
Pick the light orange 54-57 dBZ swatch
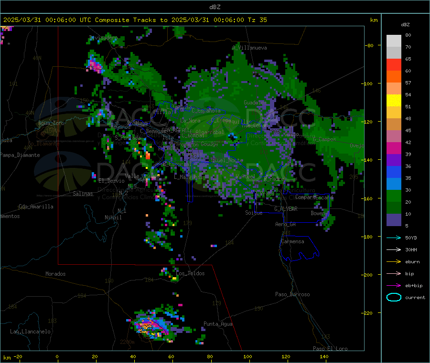tap(394, 89)
